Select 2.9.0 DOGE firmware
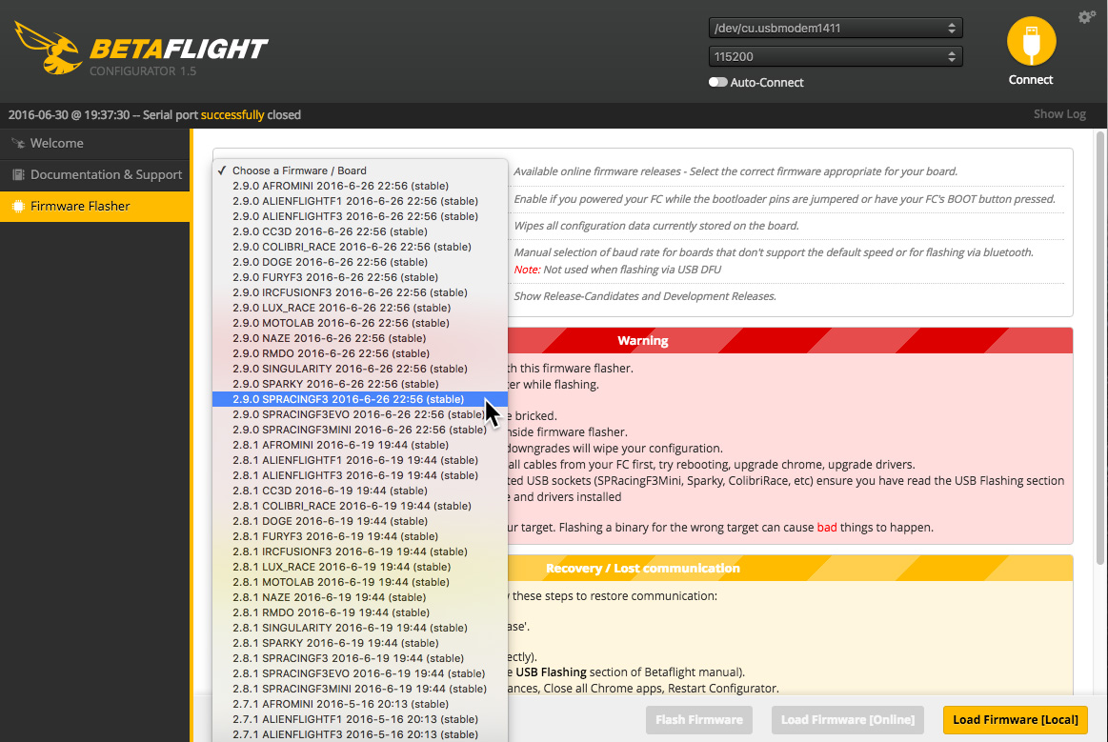This screenshot has width=1108, height=742. 360,262
